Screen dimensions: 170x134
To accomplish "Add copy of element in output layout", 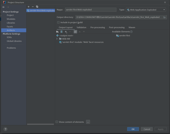I will coord(66,32).
